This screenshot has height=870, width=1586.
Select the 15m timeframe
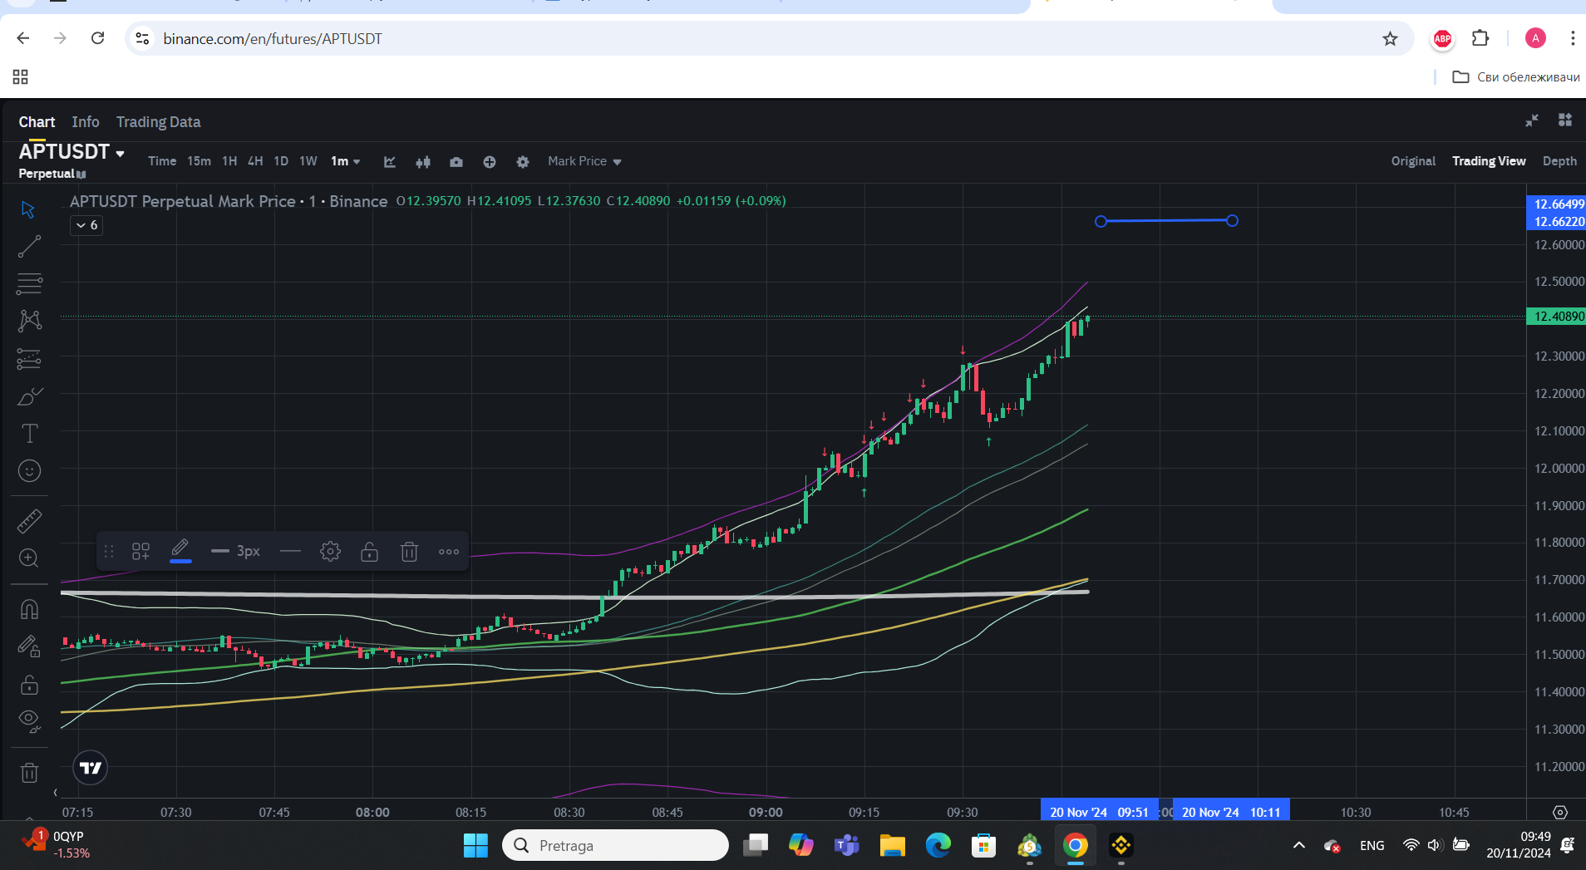199,161
